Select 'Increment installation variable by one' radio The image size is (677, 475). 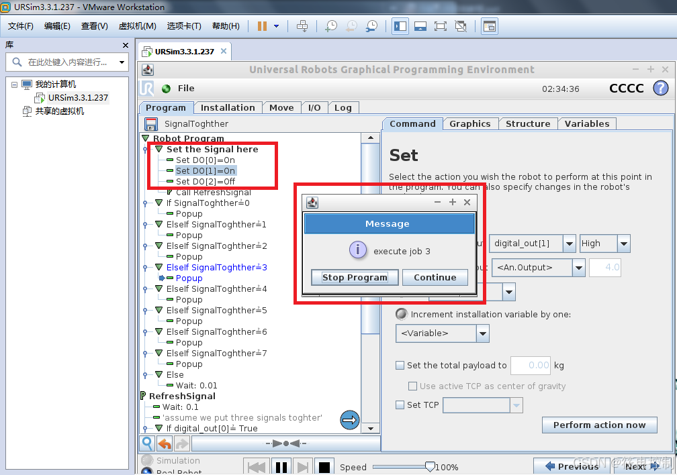click(402, 314)
